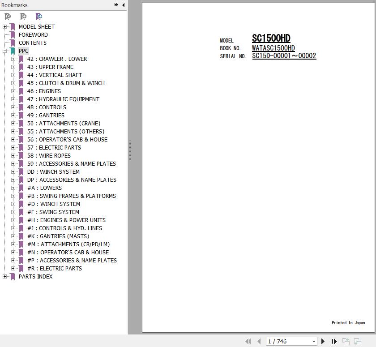Viewport: 376px width, 347px height.
Task: Click the Printed In Japan text
Action: 348,323
